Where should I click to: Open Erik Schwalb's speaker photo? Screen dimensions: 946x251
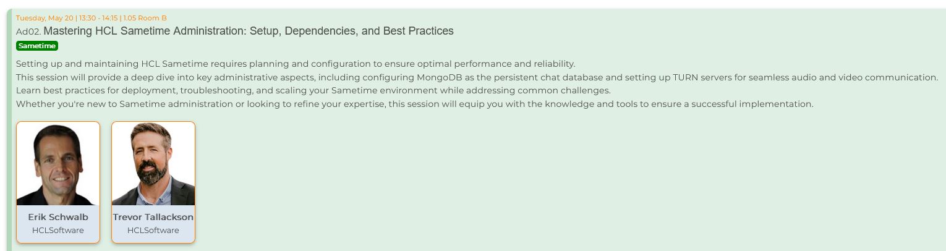point(58,164)
